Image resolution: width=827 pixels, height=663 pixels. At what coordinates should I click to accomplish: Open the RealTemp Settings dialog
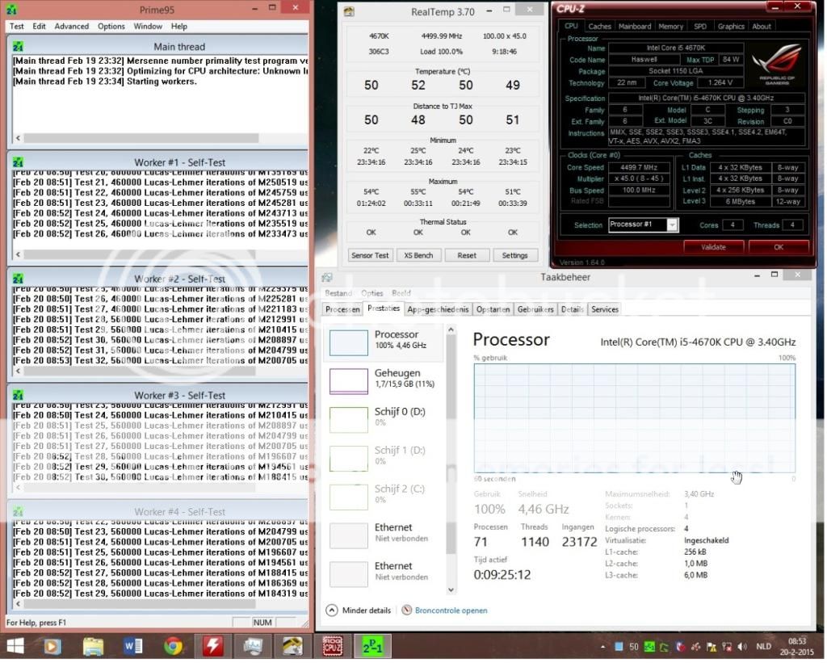(514, 255)
